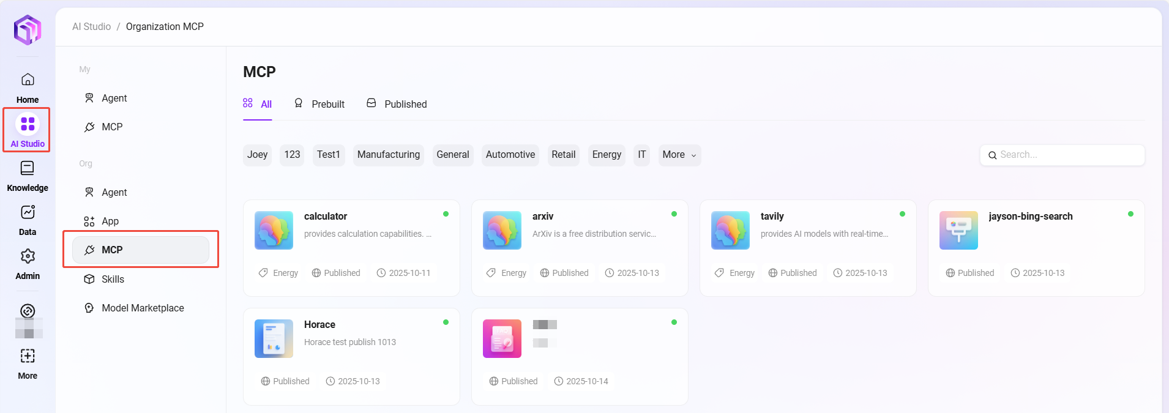
Task: Filter by Manufacturing category tag
Action: coord(388,155)
